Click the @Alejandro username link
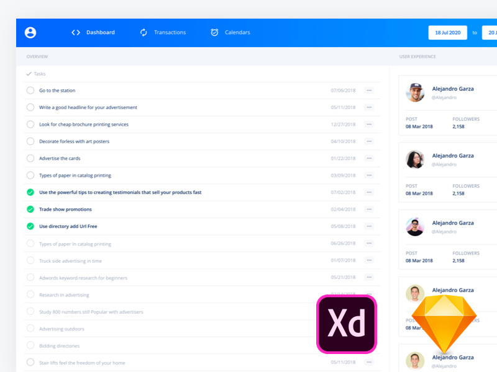The image size is (497, 372). point(445,97)
